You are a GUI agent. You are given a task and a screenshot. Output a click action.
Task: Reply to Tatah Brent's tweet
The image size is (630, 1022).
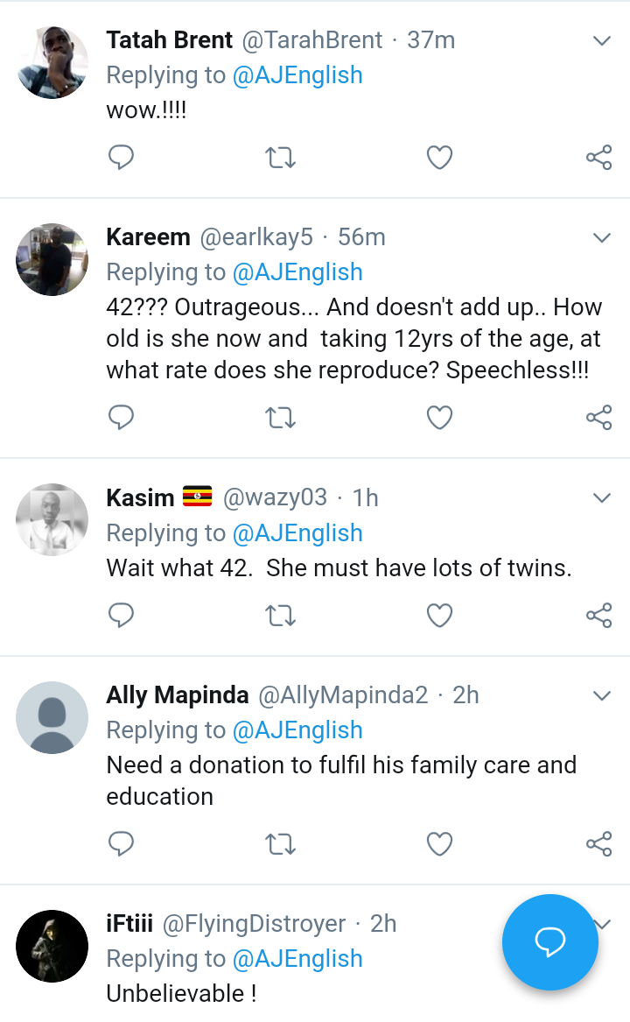121,158
